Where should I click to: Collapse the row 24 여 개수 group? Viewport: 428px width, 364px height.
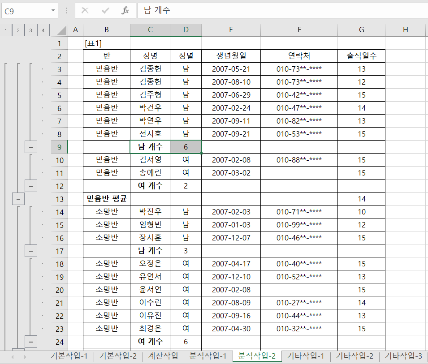[30, 342]
